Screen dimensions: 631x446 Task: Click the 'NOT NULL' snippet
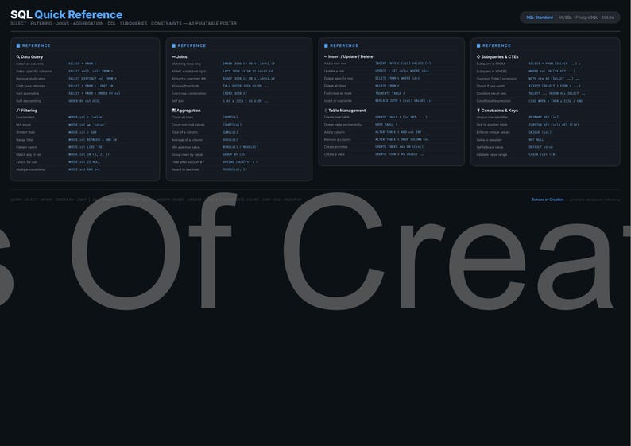coord(536,140)
